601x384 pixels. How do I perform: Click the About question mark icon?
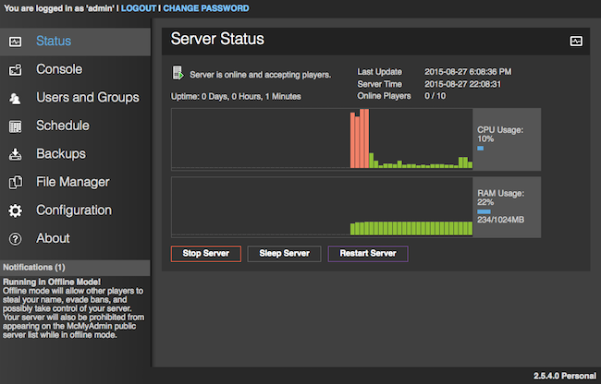click(15, 239)
